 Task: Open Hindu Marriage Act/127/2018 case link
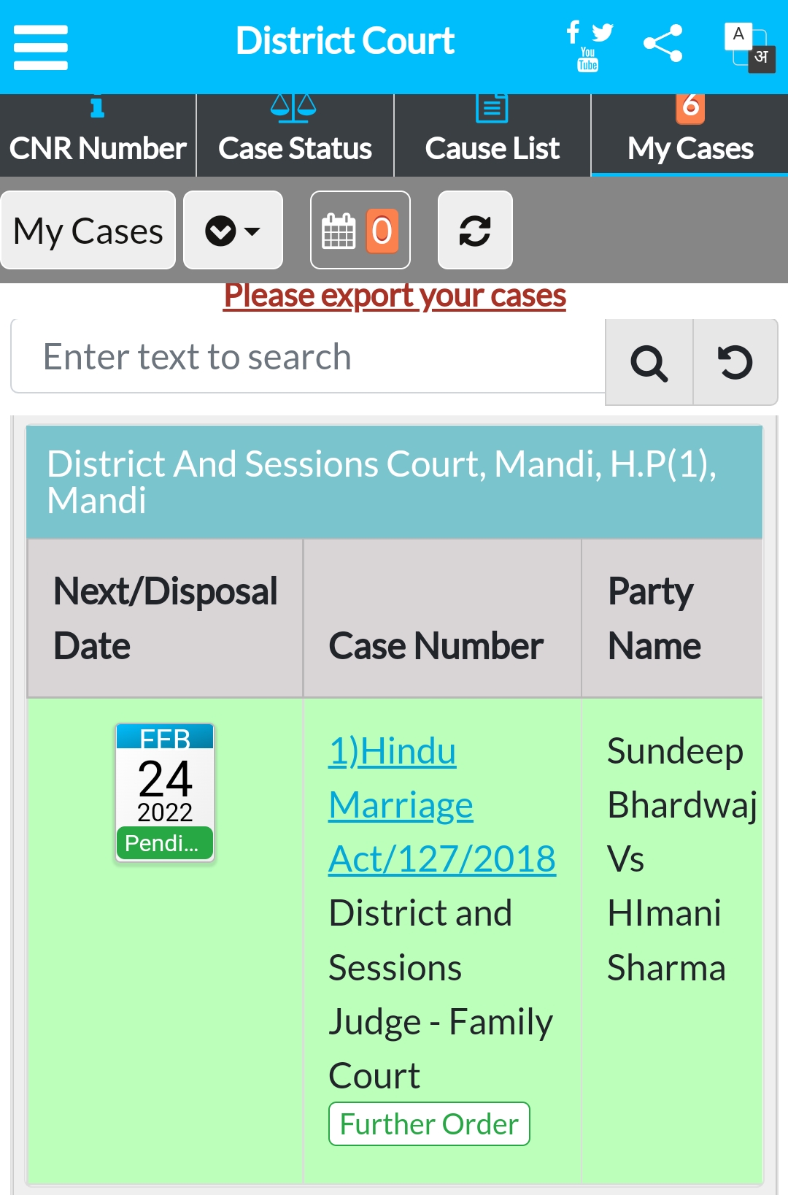point(442,804)
